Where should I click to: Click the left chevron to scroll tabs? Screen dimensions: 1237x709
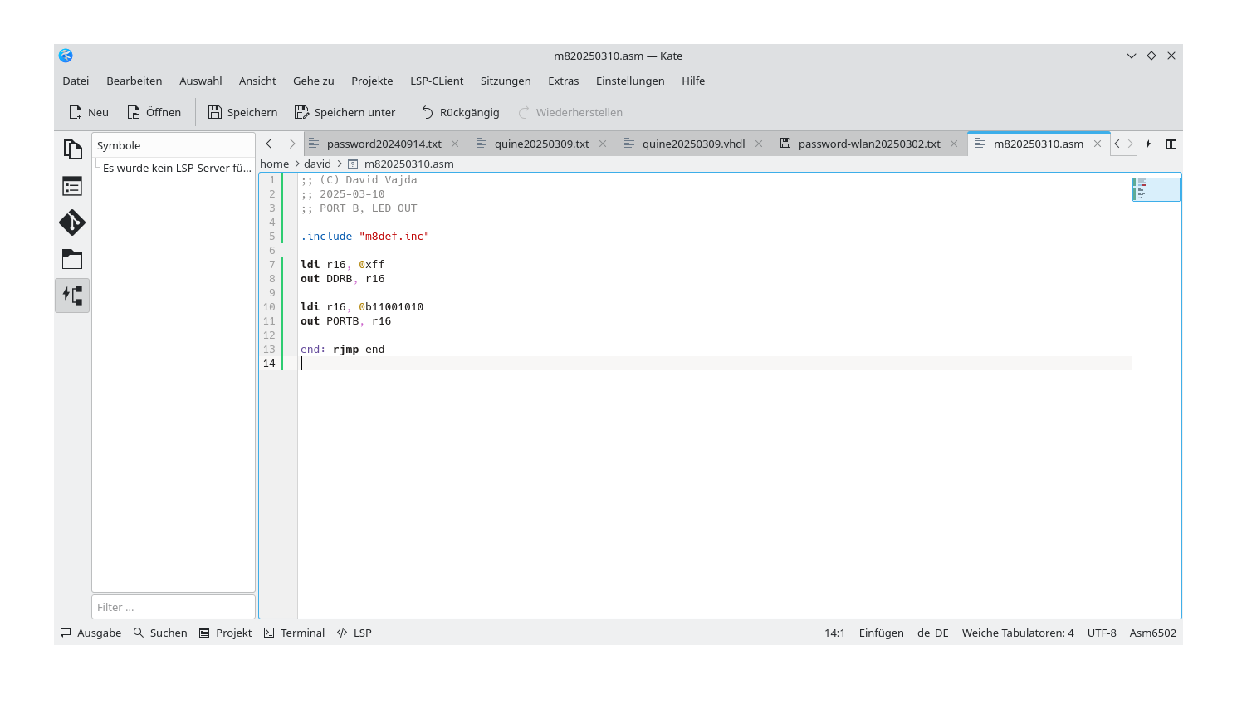click(268, 143)
